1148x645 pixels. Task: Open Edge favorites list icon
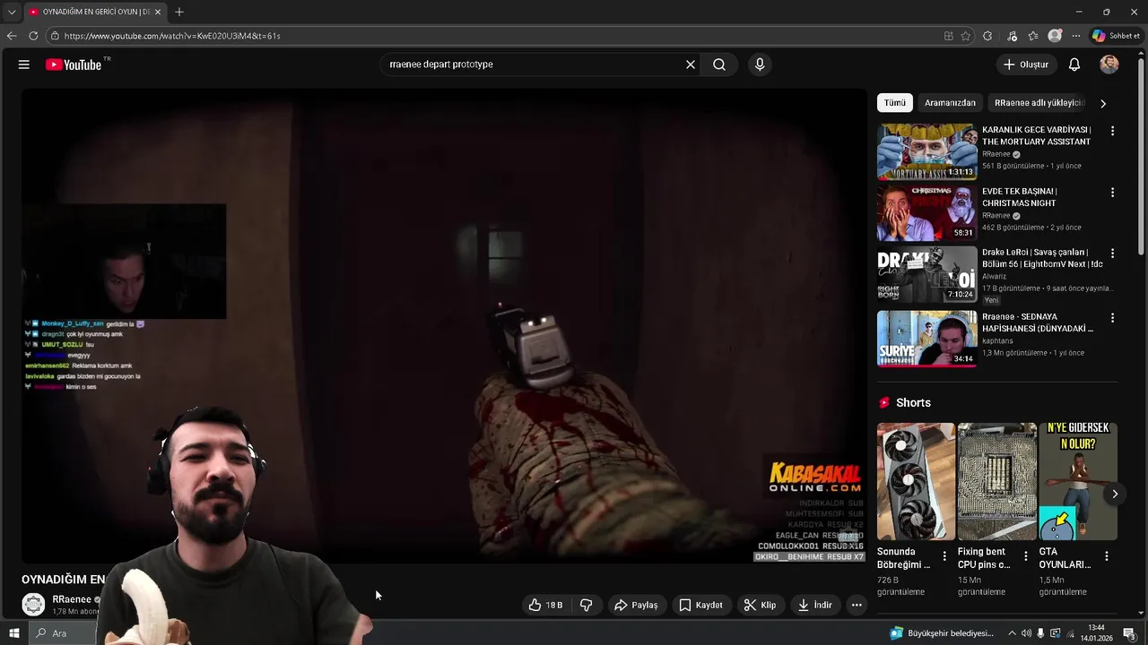point(1033,36)
